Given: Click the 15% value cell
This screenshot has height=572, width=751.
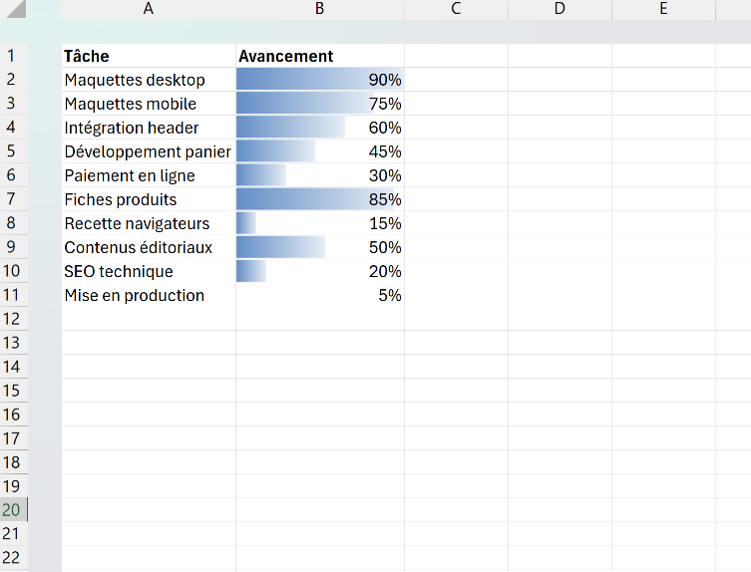Looking at the screenshot, I should [x=320, y=223].
